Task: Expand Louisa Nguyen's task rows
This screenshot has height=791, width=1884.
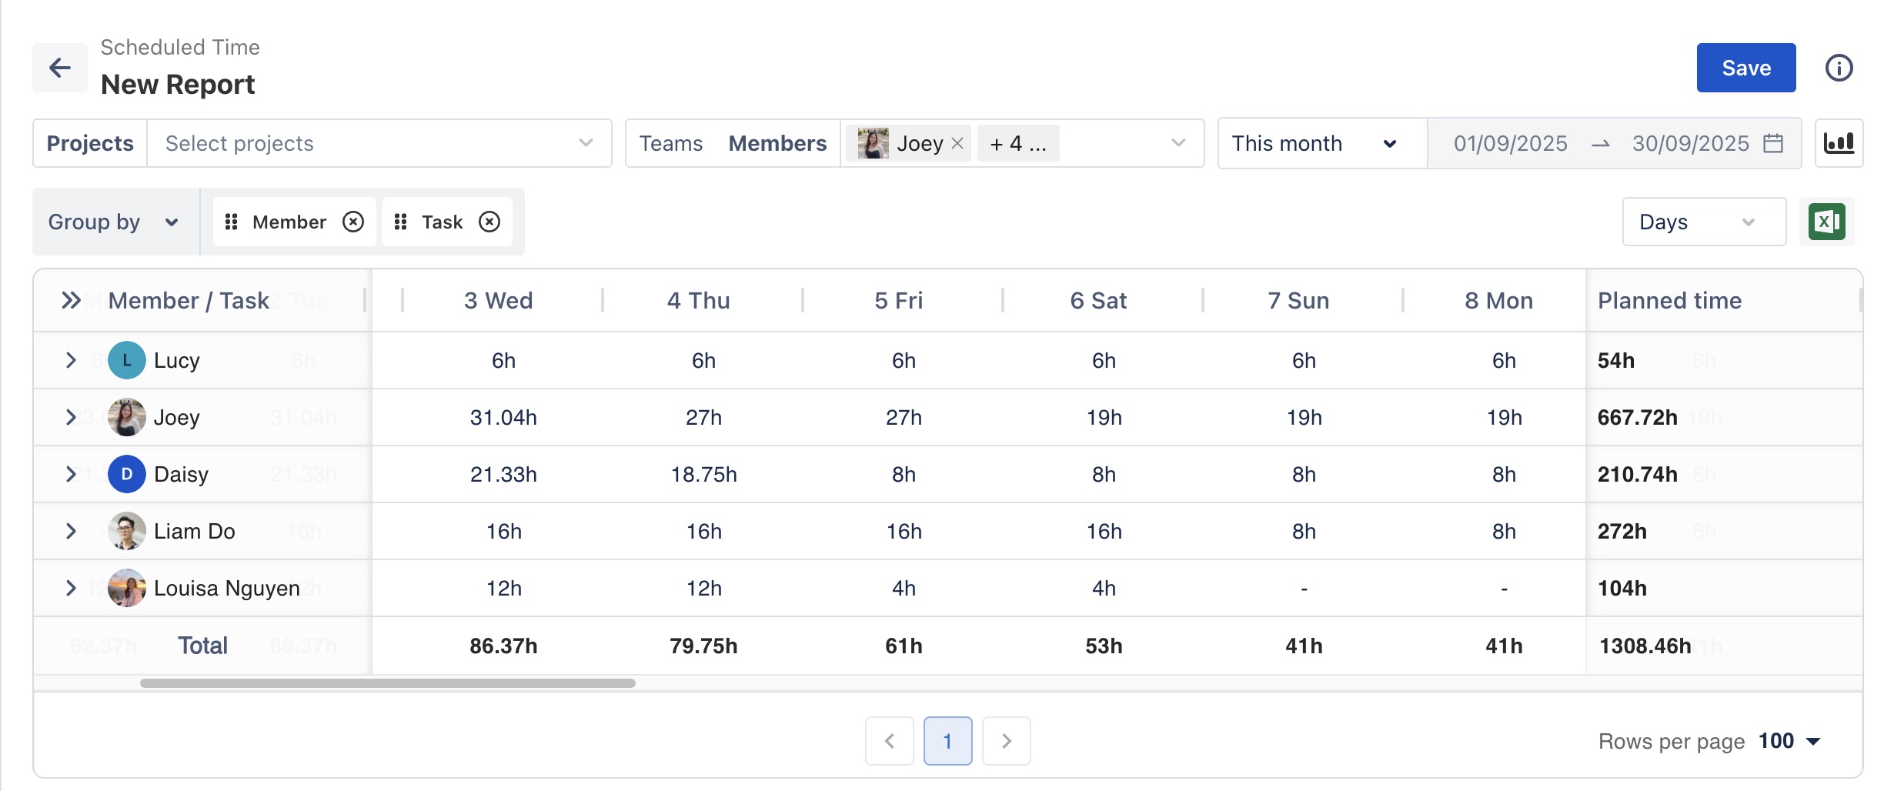Action: click(x=71, y=588)
